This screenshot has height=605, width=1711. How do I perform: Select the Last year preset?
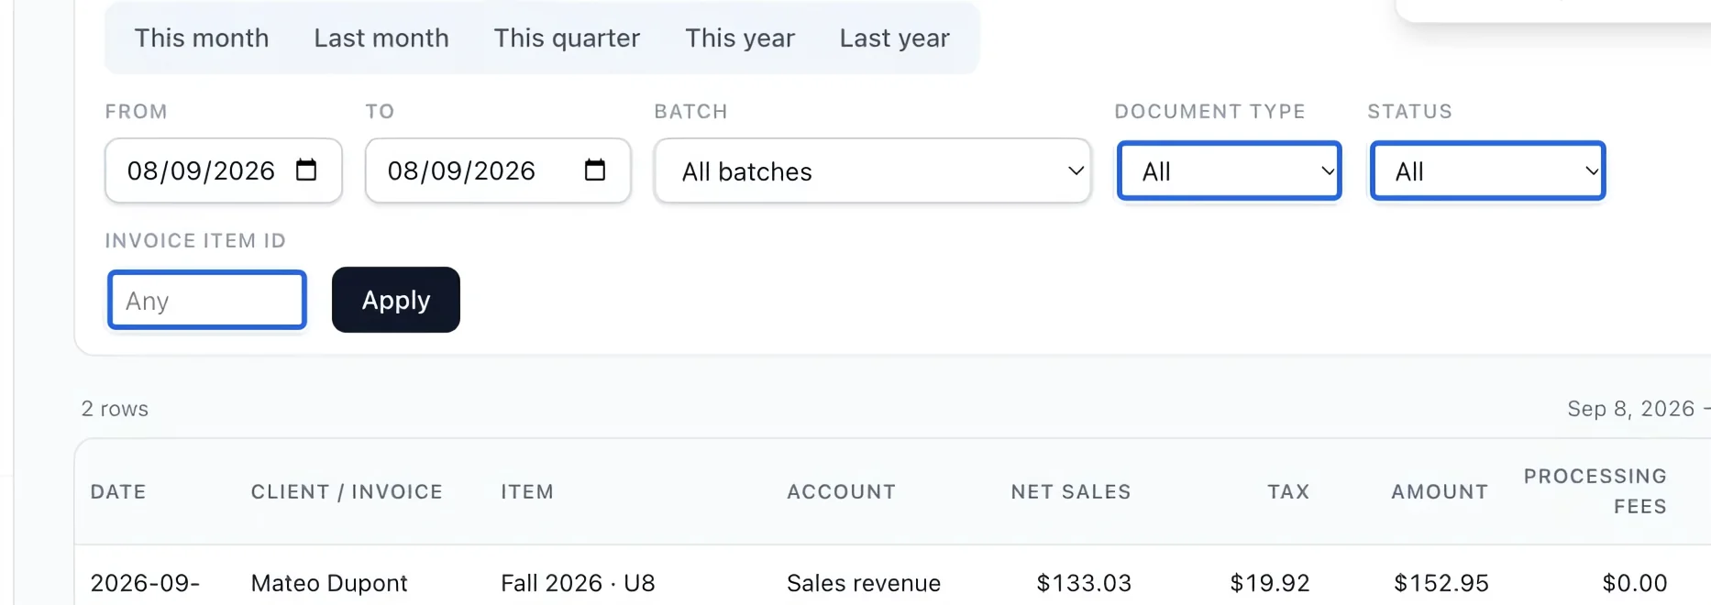point(895,38)
